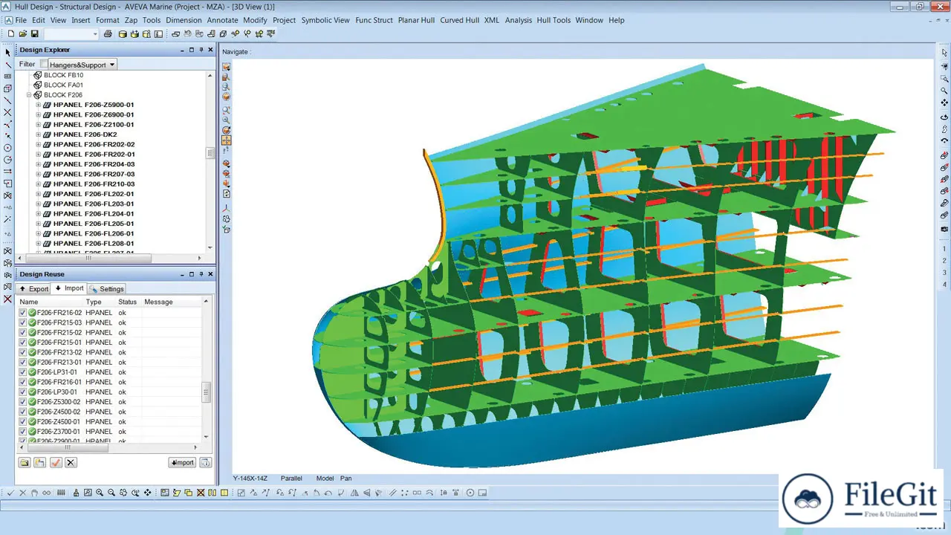Switch to the Settings tab in Design Reuse
Image resolution: width=951 pixels, height=535 pixels.
pyautogui.click(x=107, y=289)
